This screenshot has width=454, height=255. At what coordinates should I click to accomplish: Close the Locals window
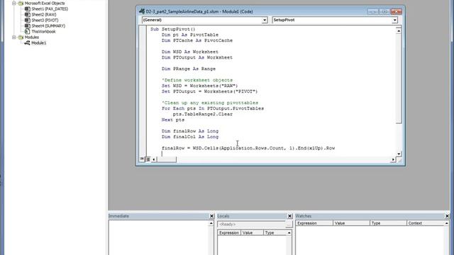289,216
